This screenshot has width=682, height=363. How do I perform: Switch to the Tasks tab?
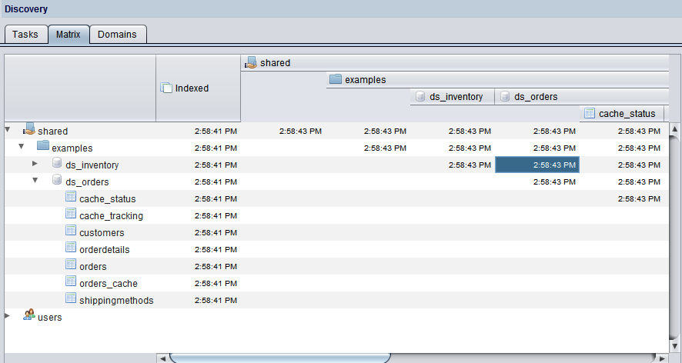coord(25,35)
